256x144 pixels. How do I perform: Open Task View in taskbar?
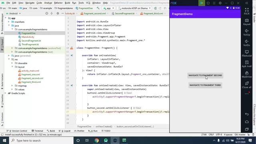(x=87, y=140)
